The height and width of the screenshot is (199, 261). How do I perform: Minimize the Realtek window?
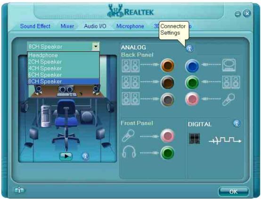tap(237, 14)
